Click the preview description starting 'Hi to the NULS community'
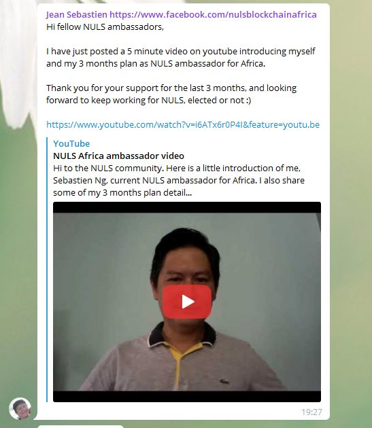 [179, 180]
